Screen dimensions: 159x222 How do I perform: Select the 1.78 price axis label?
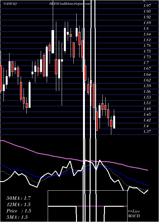(x=147, y=46)
